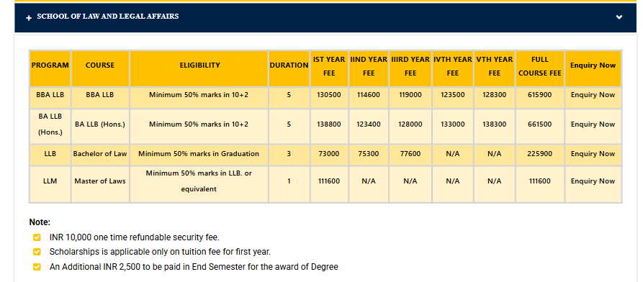Image resolution: width=643 pixels, height=282 pixels.
Task: Click BBA LLB in the Program column
Action: point(50,95)
